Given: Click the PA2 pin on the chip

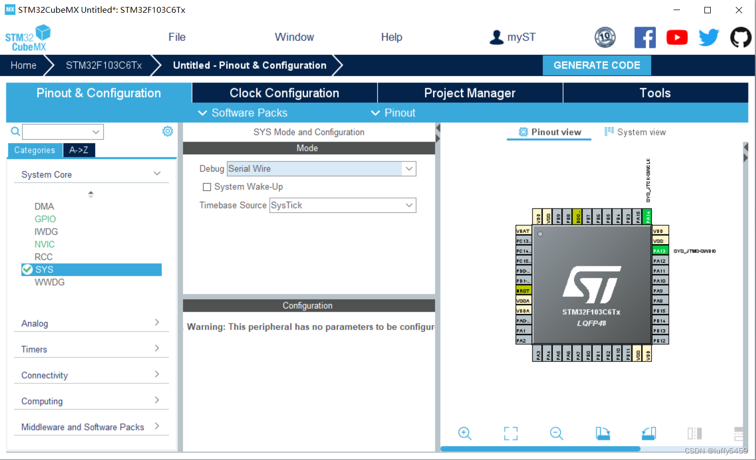Looking at the screenshot, I should 524,341.
